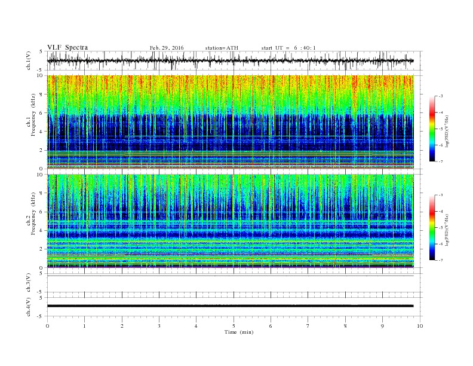Click the "VLF Spectra" plot title
The width and height of the screenshot is (473, 366).
click(67, 47)
